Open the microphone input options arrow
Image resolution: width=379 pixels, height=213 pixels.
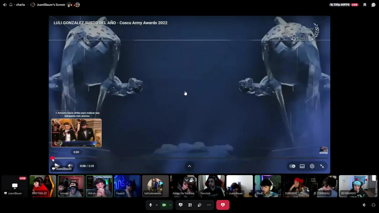pos(157,205)
